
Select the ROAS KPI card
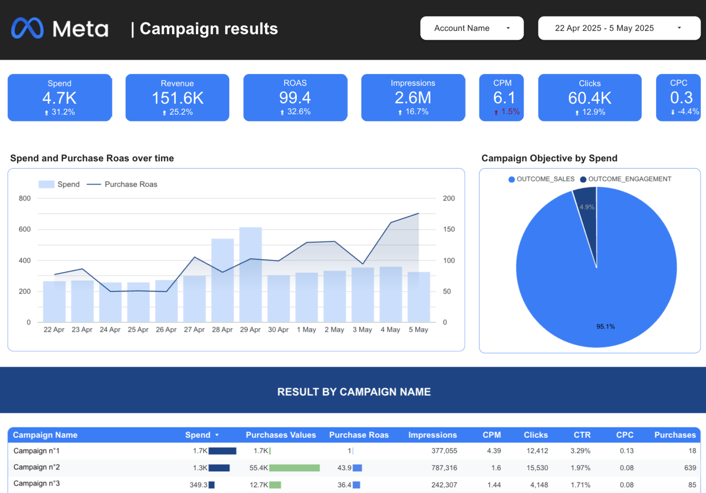click(x=295, y=97)
